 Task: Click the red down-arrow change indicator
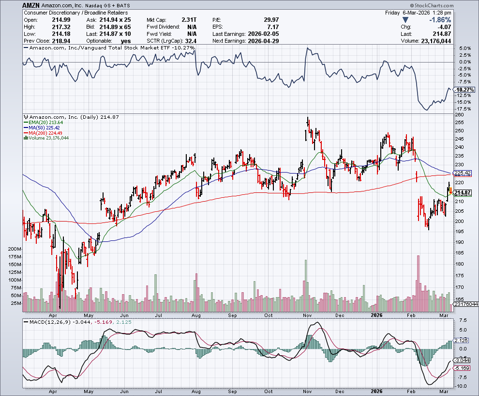(405, 20)
